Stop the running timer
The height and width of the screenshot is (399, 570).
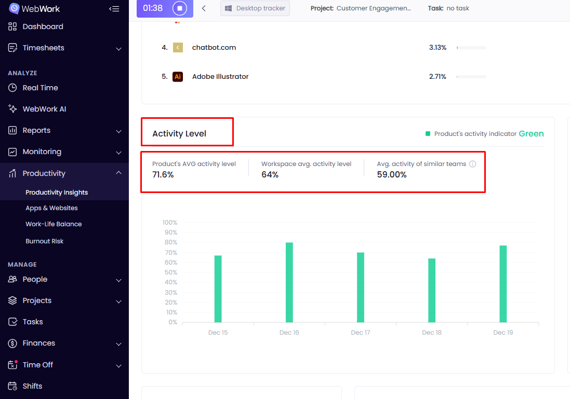179,8
